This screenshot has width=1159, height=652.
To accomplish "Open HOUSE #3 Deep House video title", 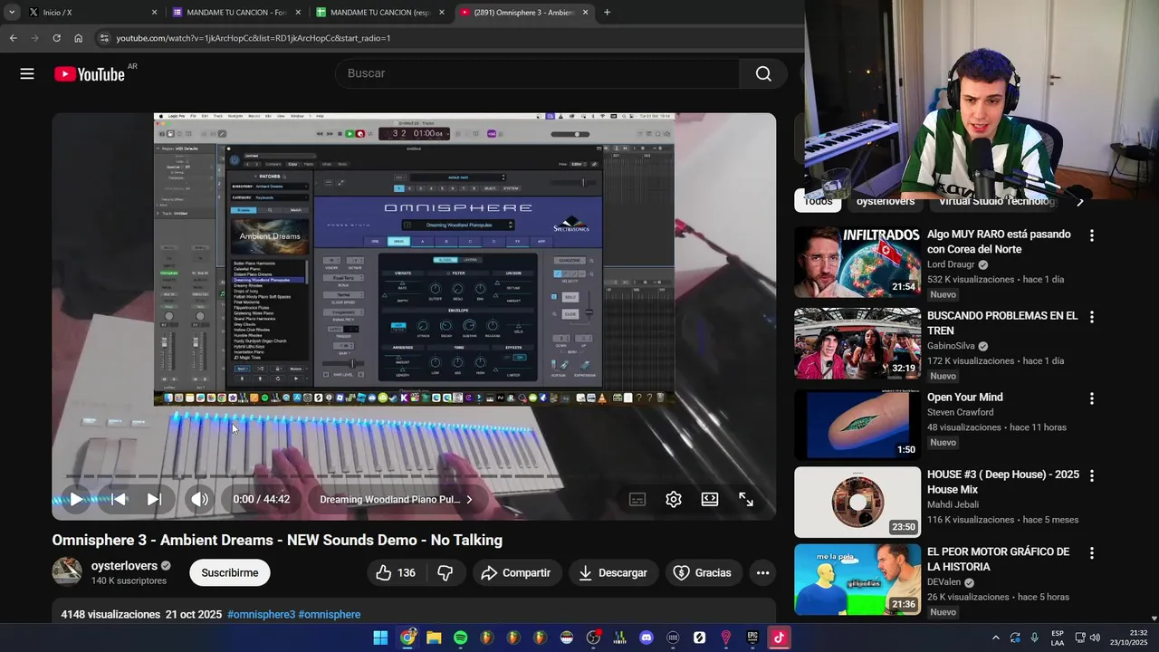I will pos(1002,482).
